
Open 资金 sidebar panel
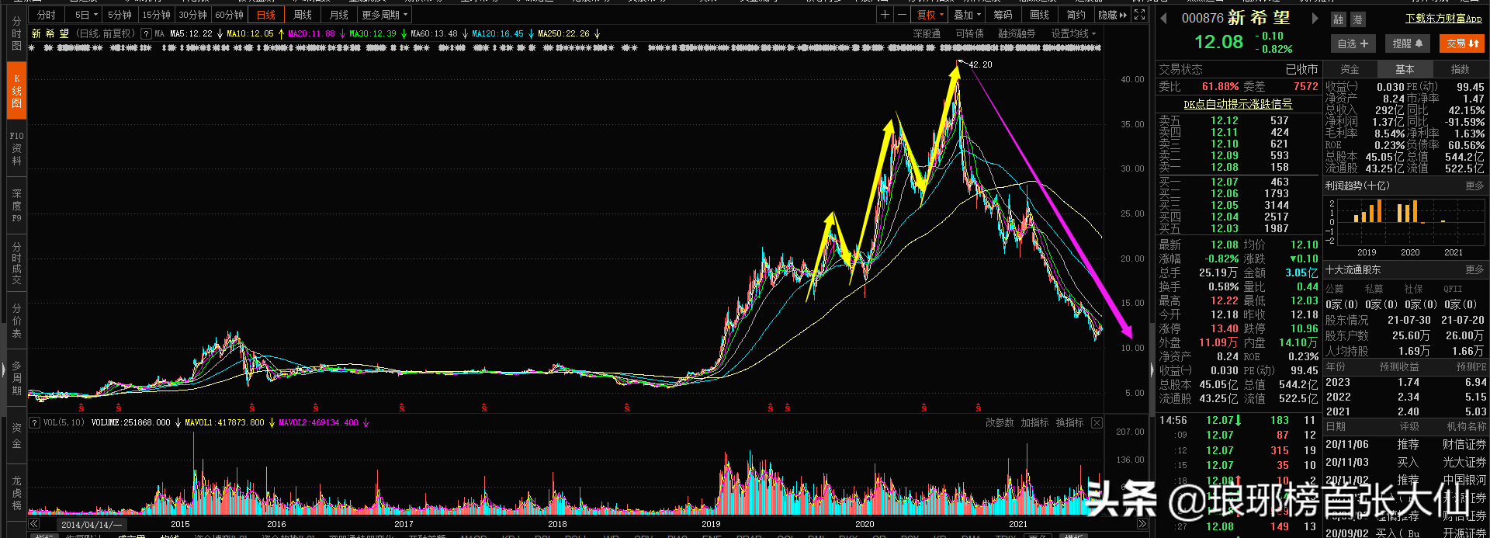[16, 436]
